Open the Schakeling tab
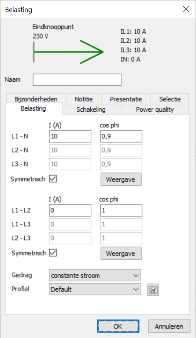The image size is (196, 338). 91,109
